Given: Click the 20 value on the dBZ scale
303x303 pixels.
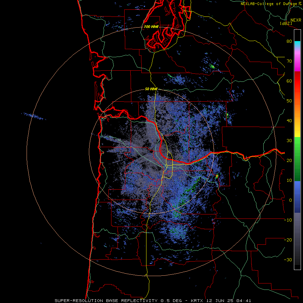Looking at the screenshot, I should pos(289,161).
